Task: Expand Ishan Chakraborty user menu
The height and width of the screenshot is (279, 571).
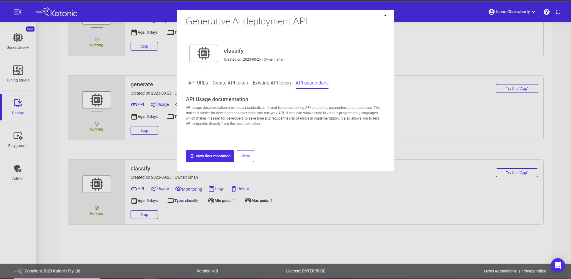Action: coord(512,12)
